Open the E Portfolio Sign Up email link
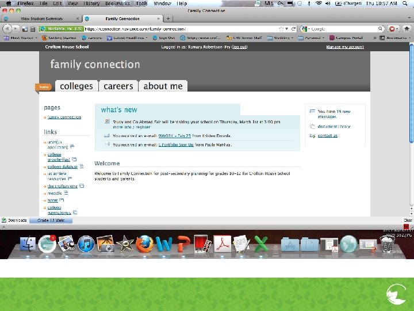This screenshot has width=414, height=311. (176, 145)
